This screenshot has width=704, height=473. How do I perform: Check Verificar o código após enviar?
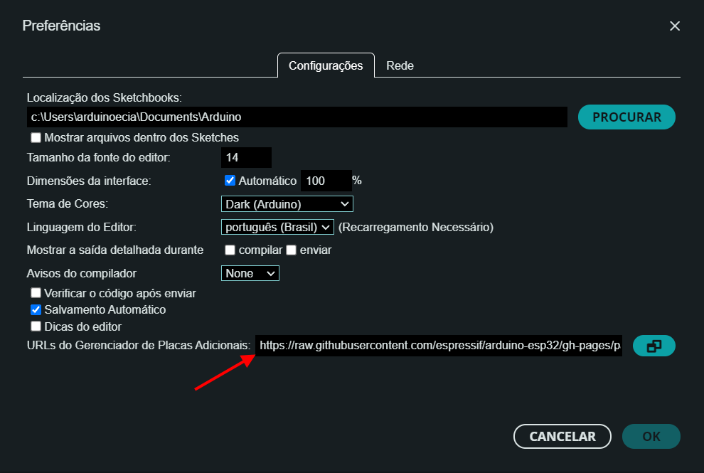tap(36, 293)
